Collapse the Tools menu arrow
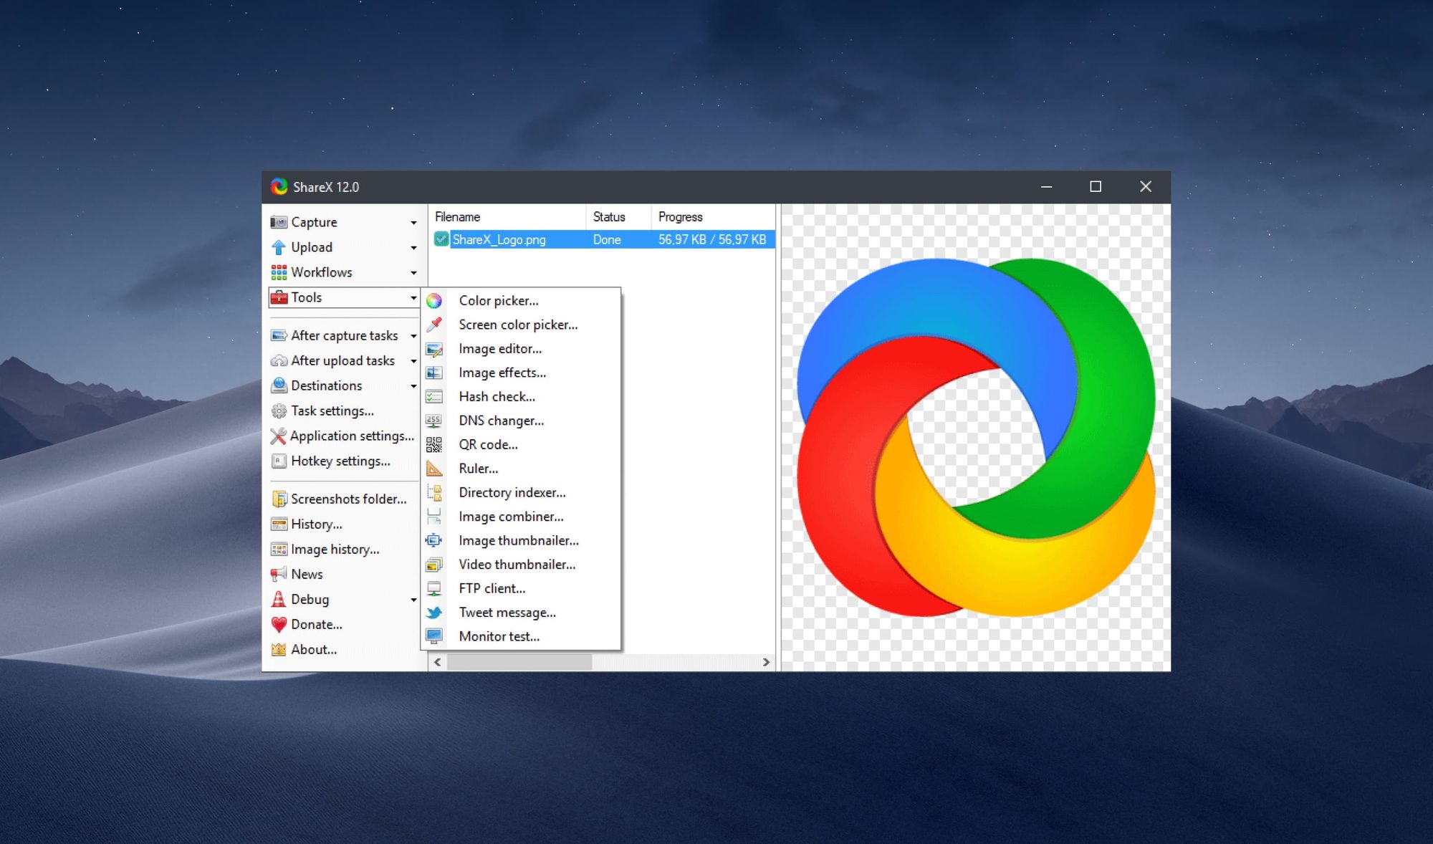The image size is (1433, 844). [413, 298]
